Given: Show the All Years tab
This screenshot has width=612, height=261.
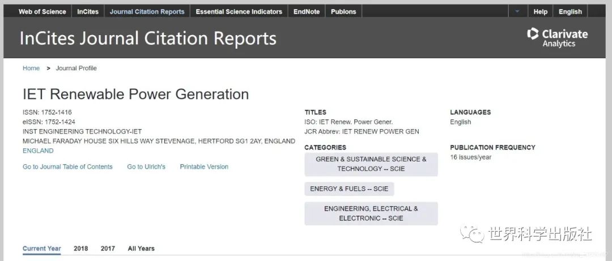Looking at the screenshot, I should (x=141, y=249).
